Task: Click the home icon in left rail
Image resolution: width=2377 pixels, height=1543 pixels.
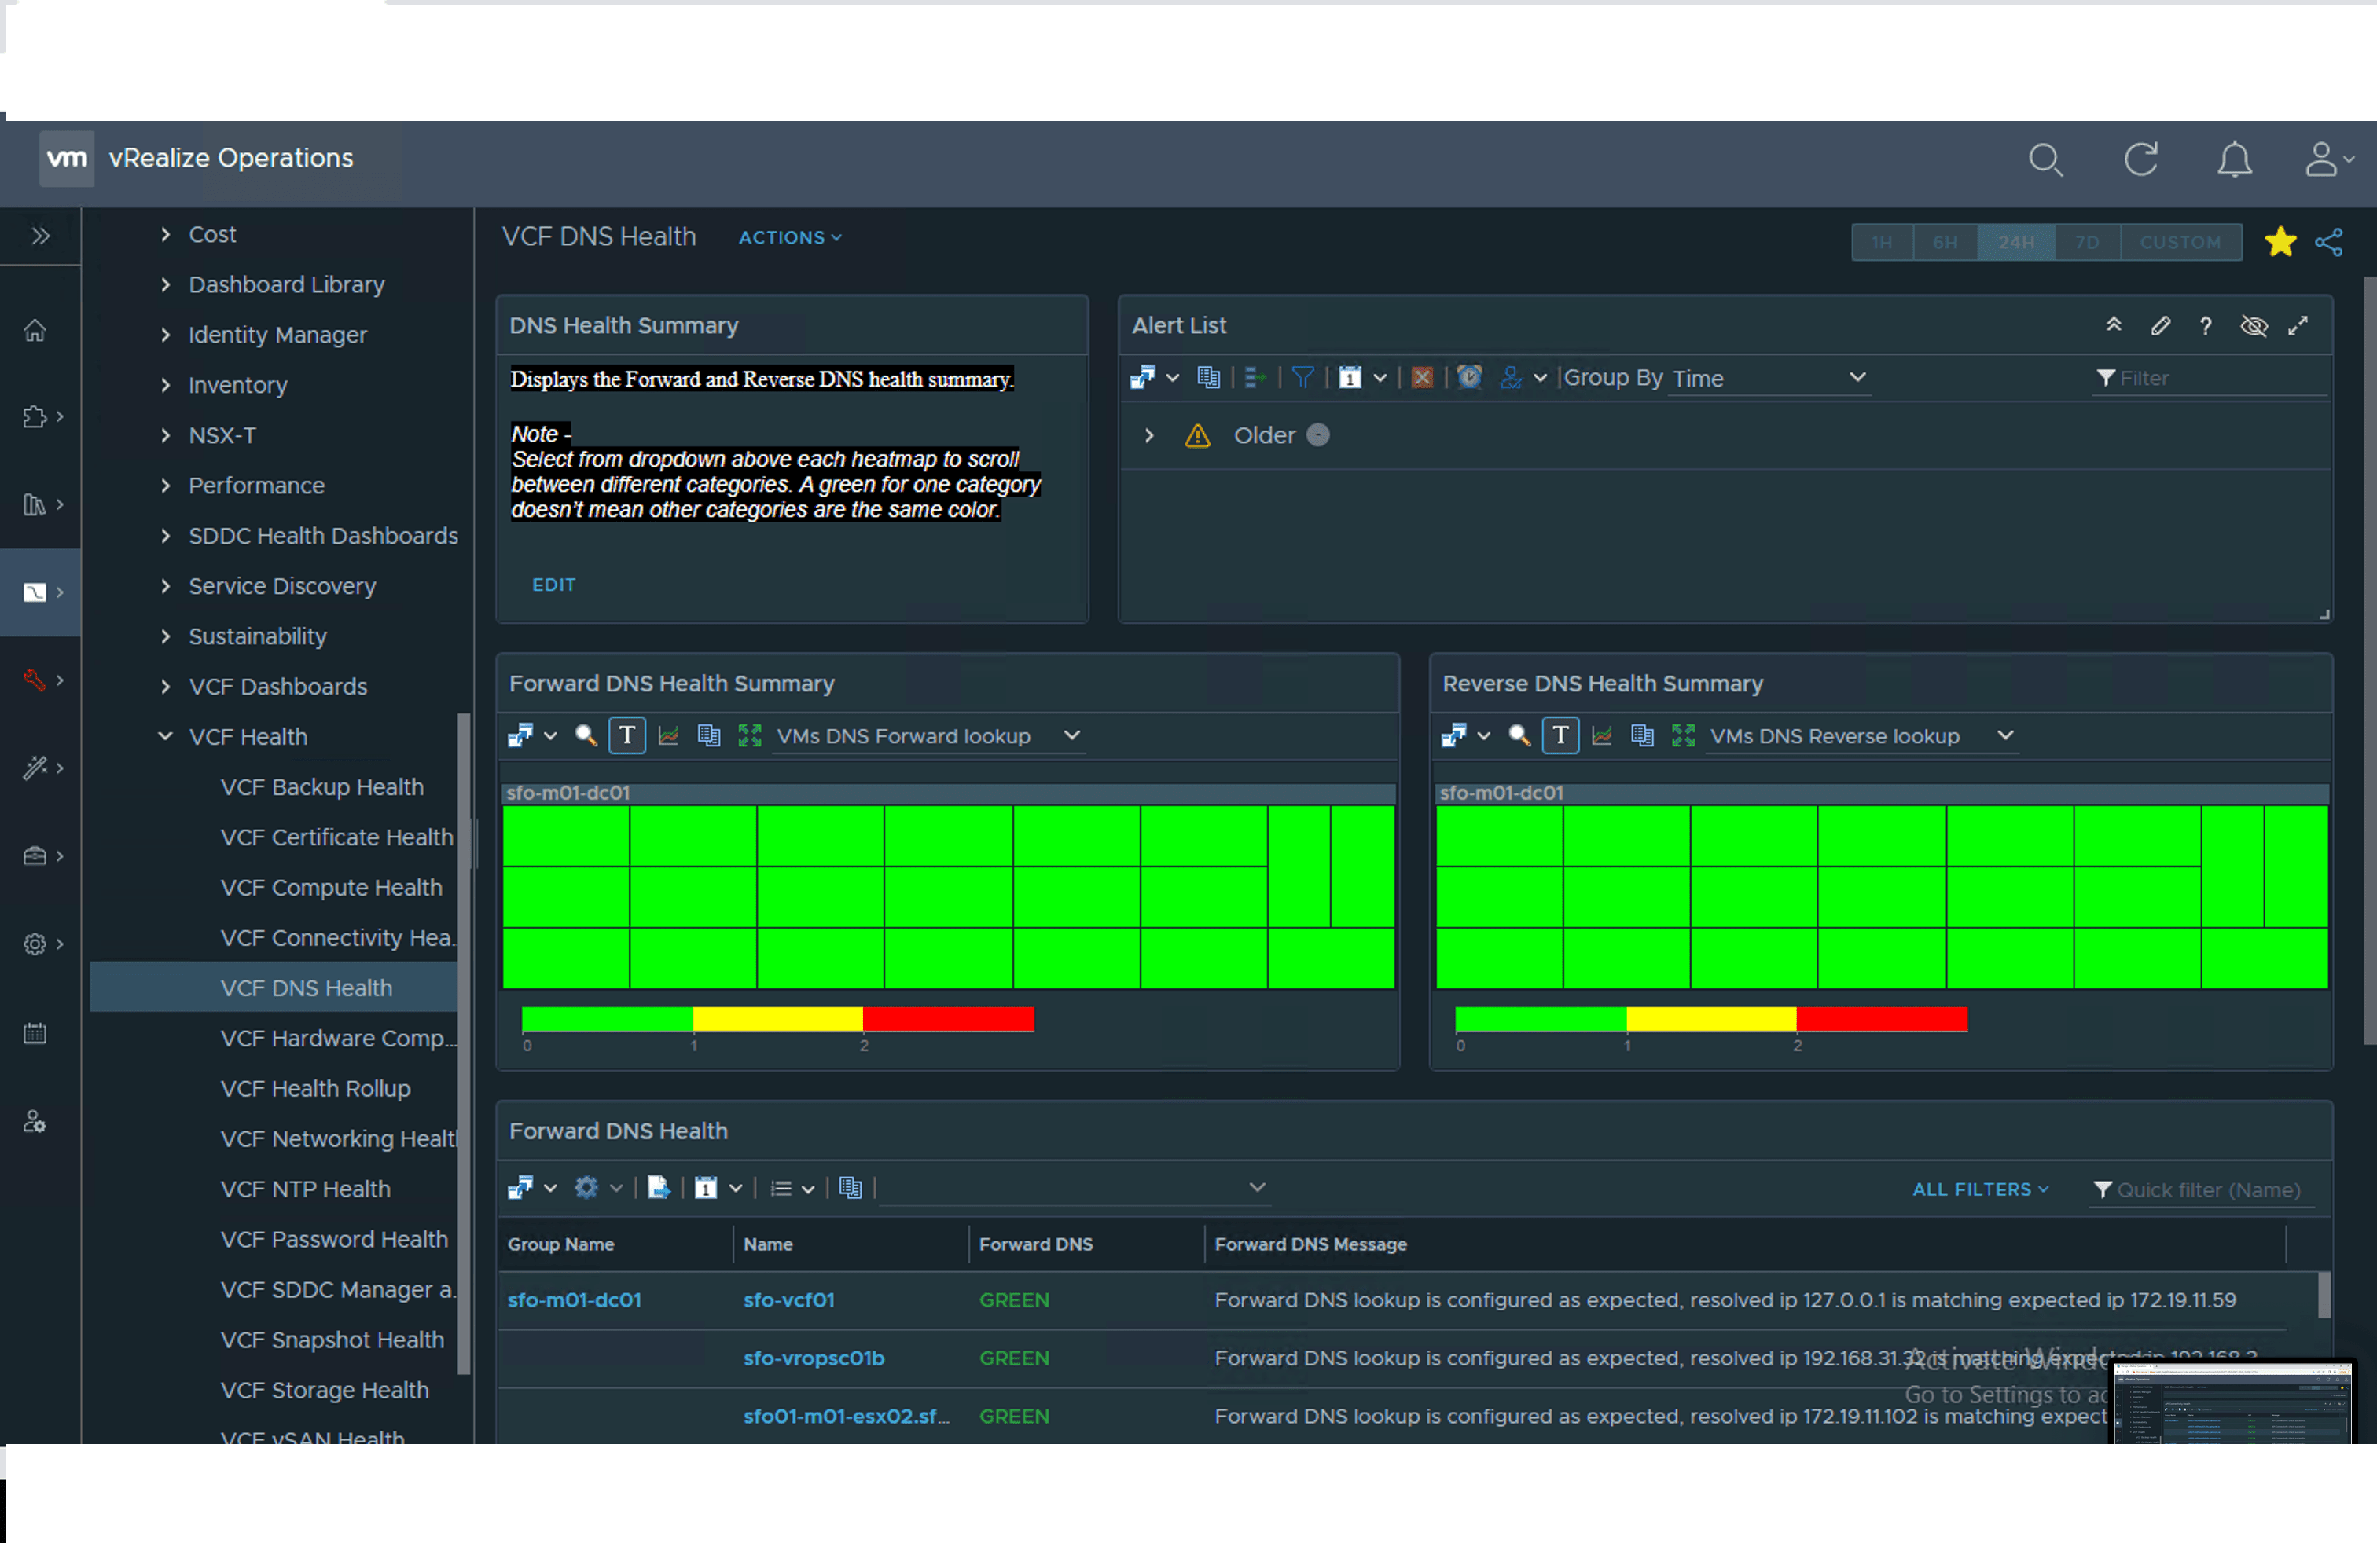Action: 35,330
